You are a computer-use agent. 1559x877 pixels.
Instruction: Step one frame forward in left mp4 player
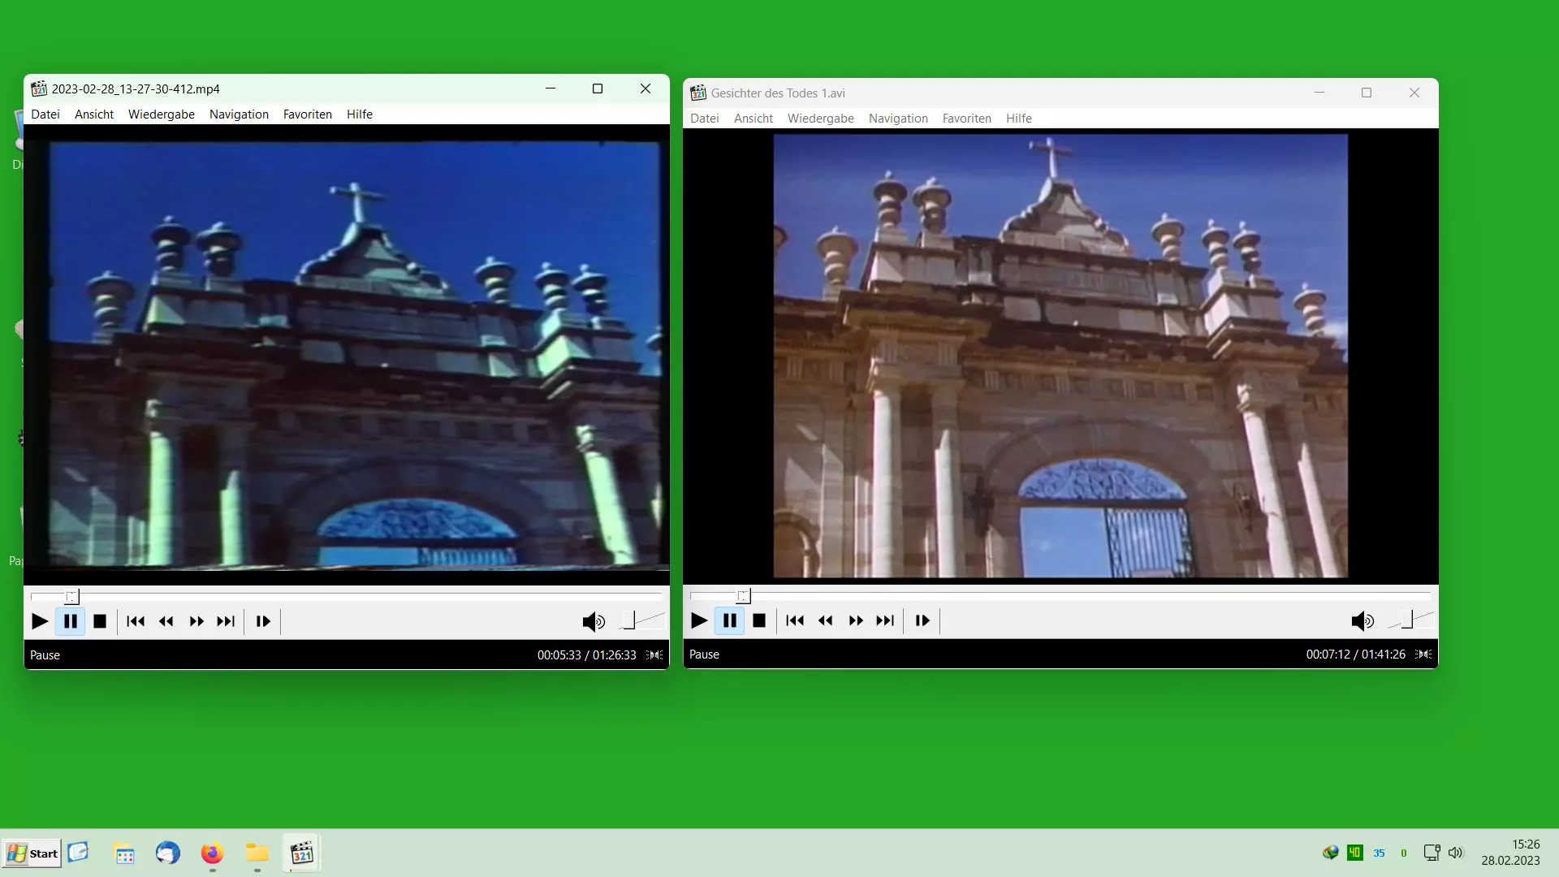pos(263,621)
